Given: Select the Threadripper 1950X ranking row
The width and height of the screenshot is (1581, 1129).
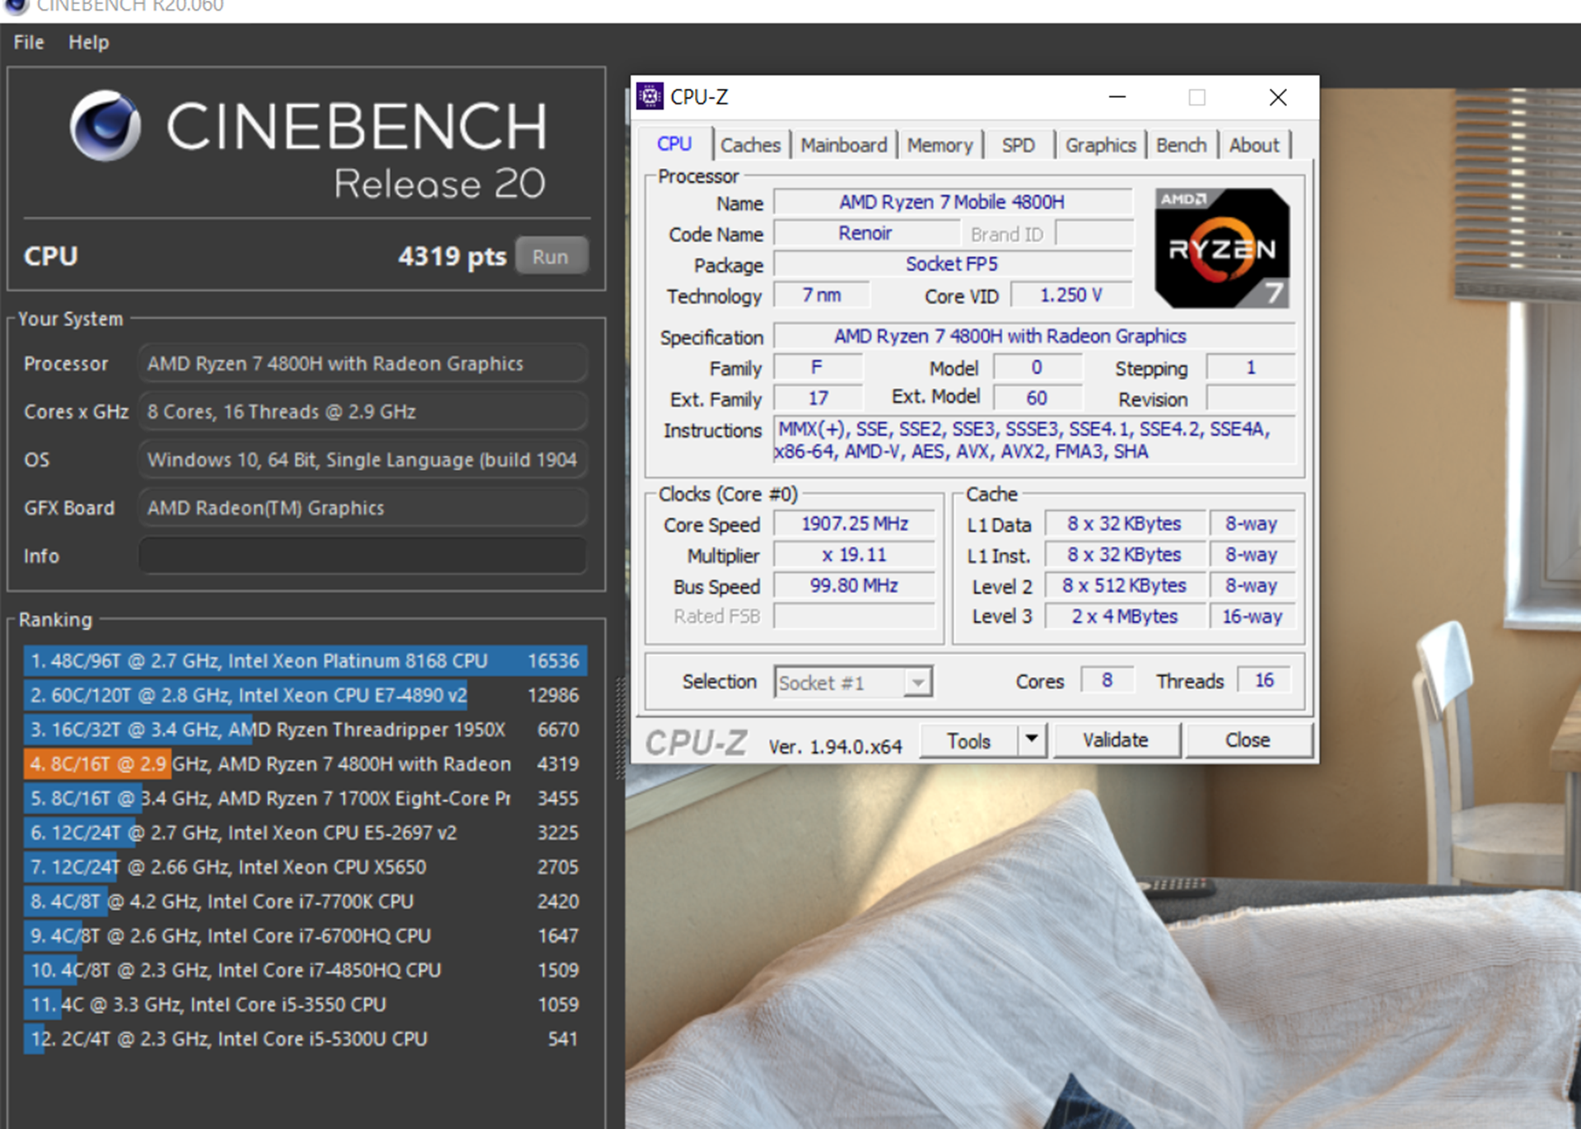Looking at the screenshot, I should (305, 730).
